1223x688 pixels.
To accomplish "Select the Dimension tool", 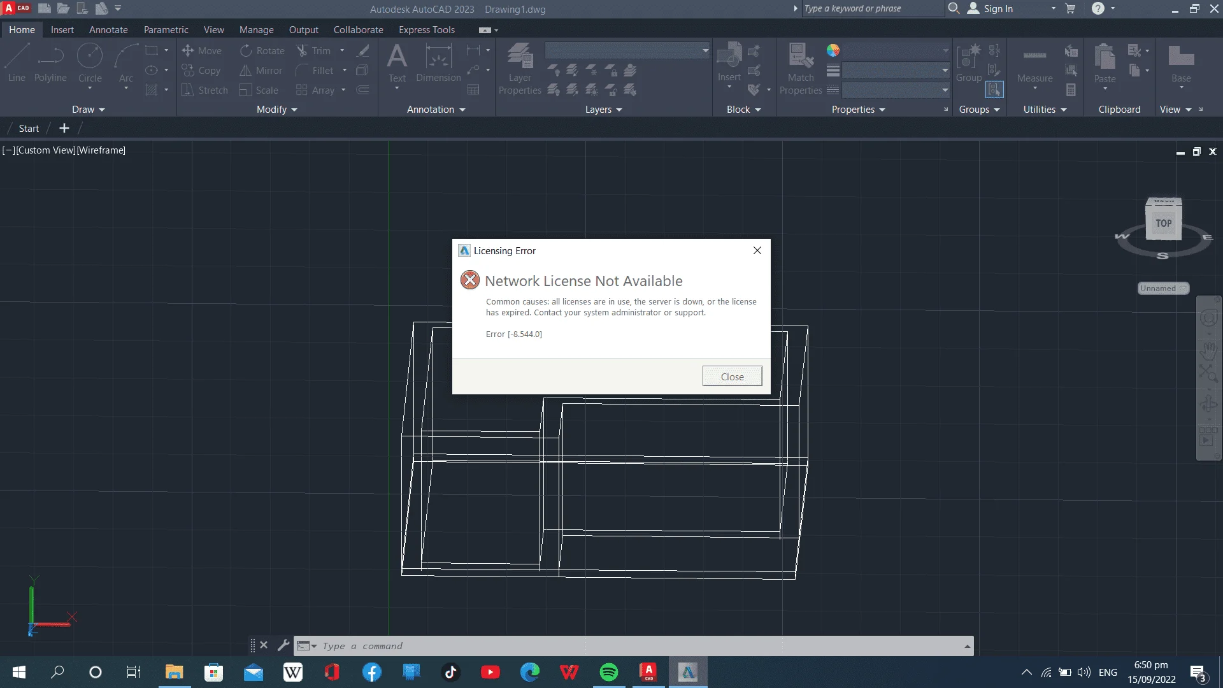I will click(438, 63).
